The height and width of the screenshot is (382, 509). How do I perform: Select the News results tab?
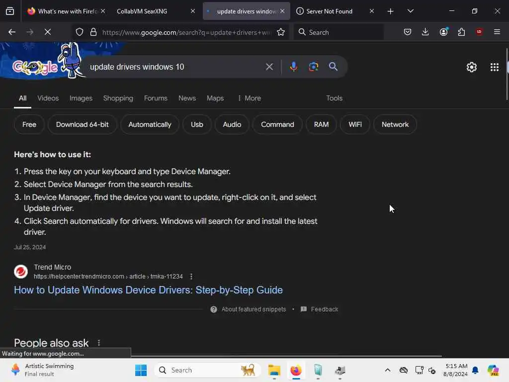tap(187, 98)
